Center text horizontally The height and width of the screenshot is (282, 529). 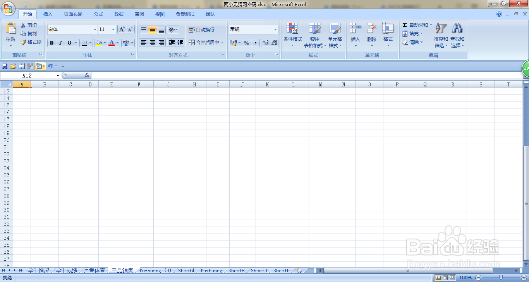(153, 43)
